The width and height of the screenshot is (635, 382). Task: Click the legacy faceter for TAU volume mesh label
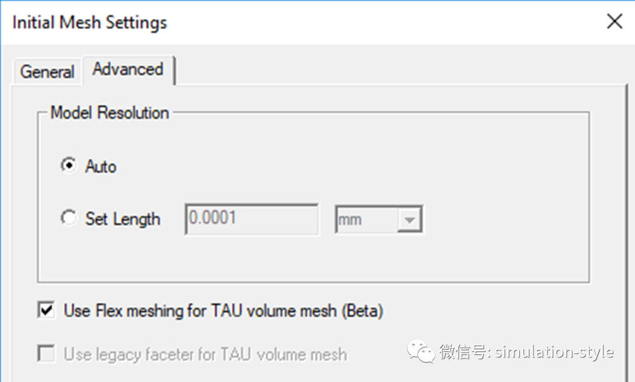[205, 354]
